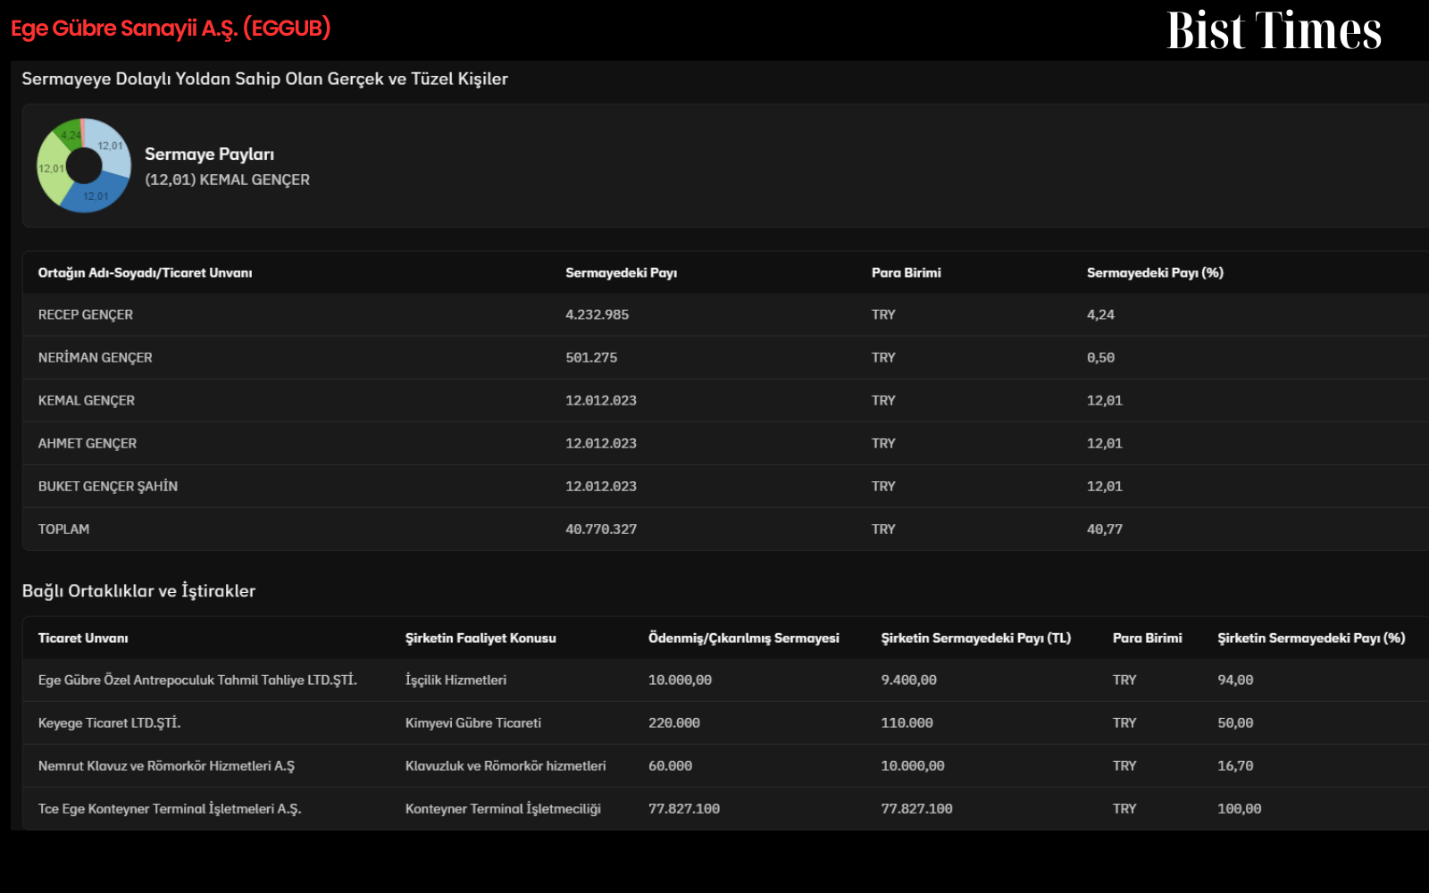
Task: Click the Ödenmiş/Çıkarılmış Sermayesi column header
Action: [x=743, y=638]
